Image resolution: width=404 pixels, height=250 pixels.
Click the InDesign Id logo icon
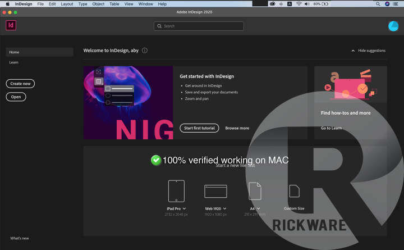(11, 25)
